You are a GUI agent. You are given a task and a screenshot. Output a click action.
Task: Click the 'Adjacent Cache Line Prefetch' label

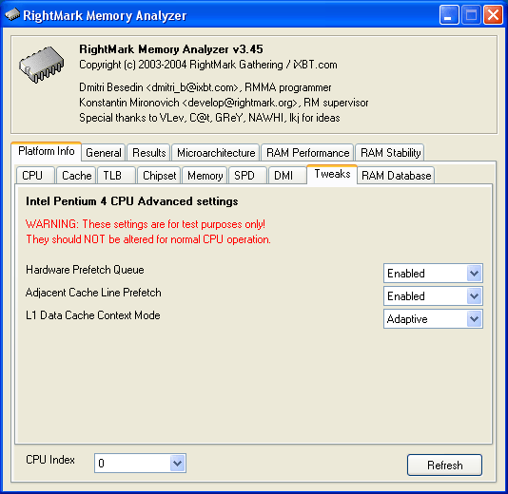coord(93,293)
